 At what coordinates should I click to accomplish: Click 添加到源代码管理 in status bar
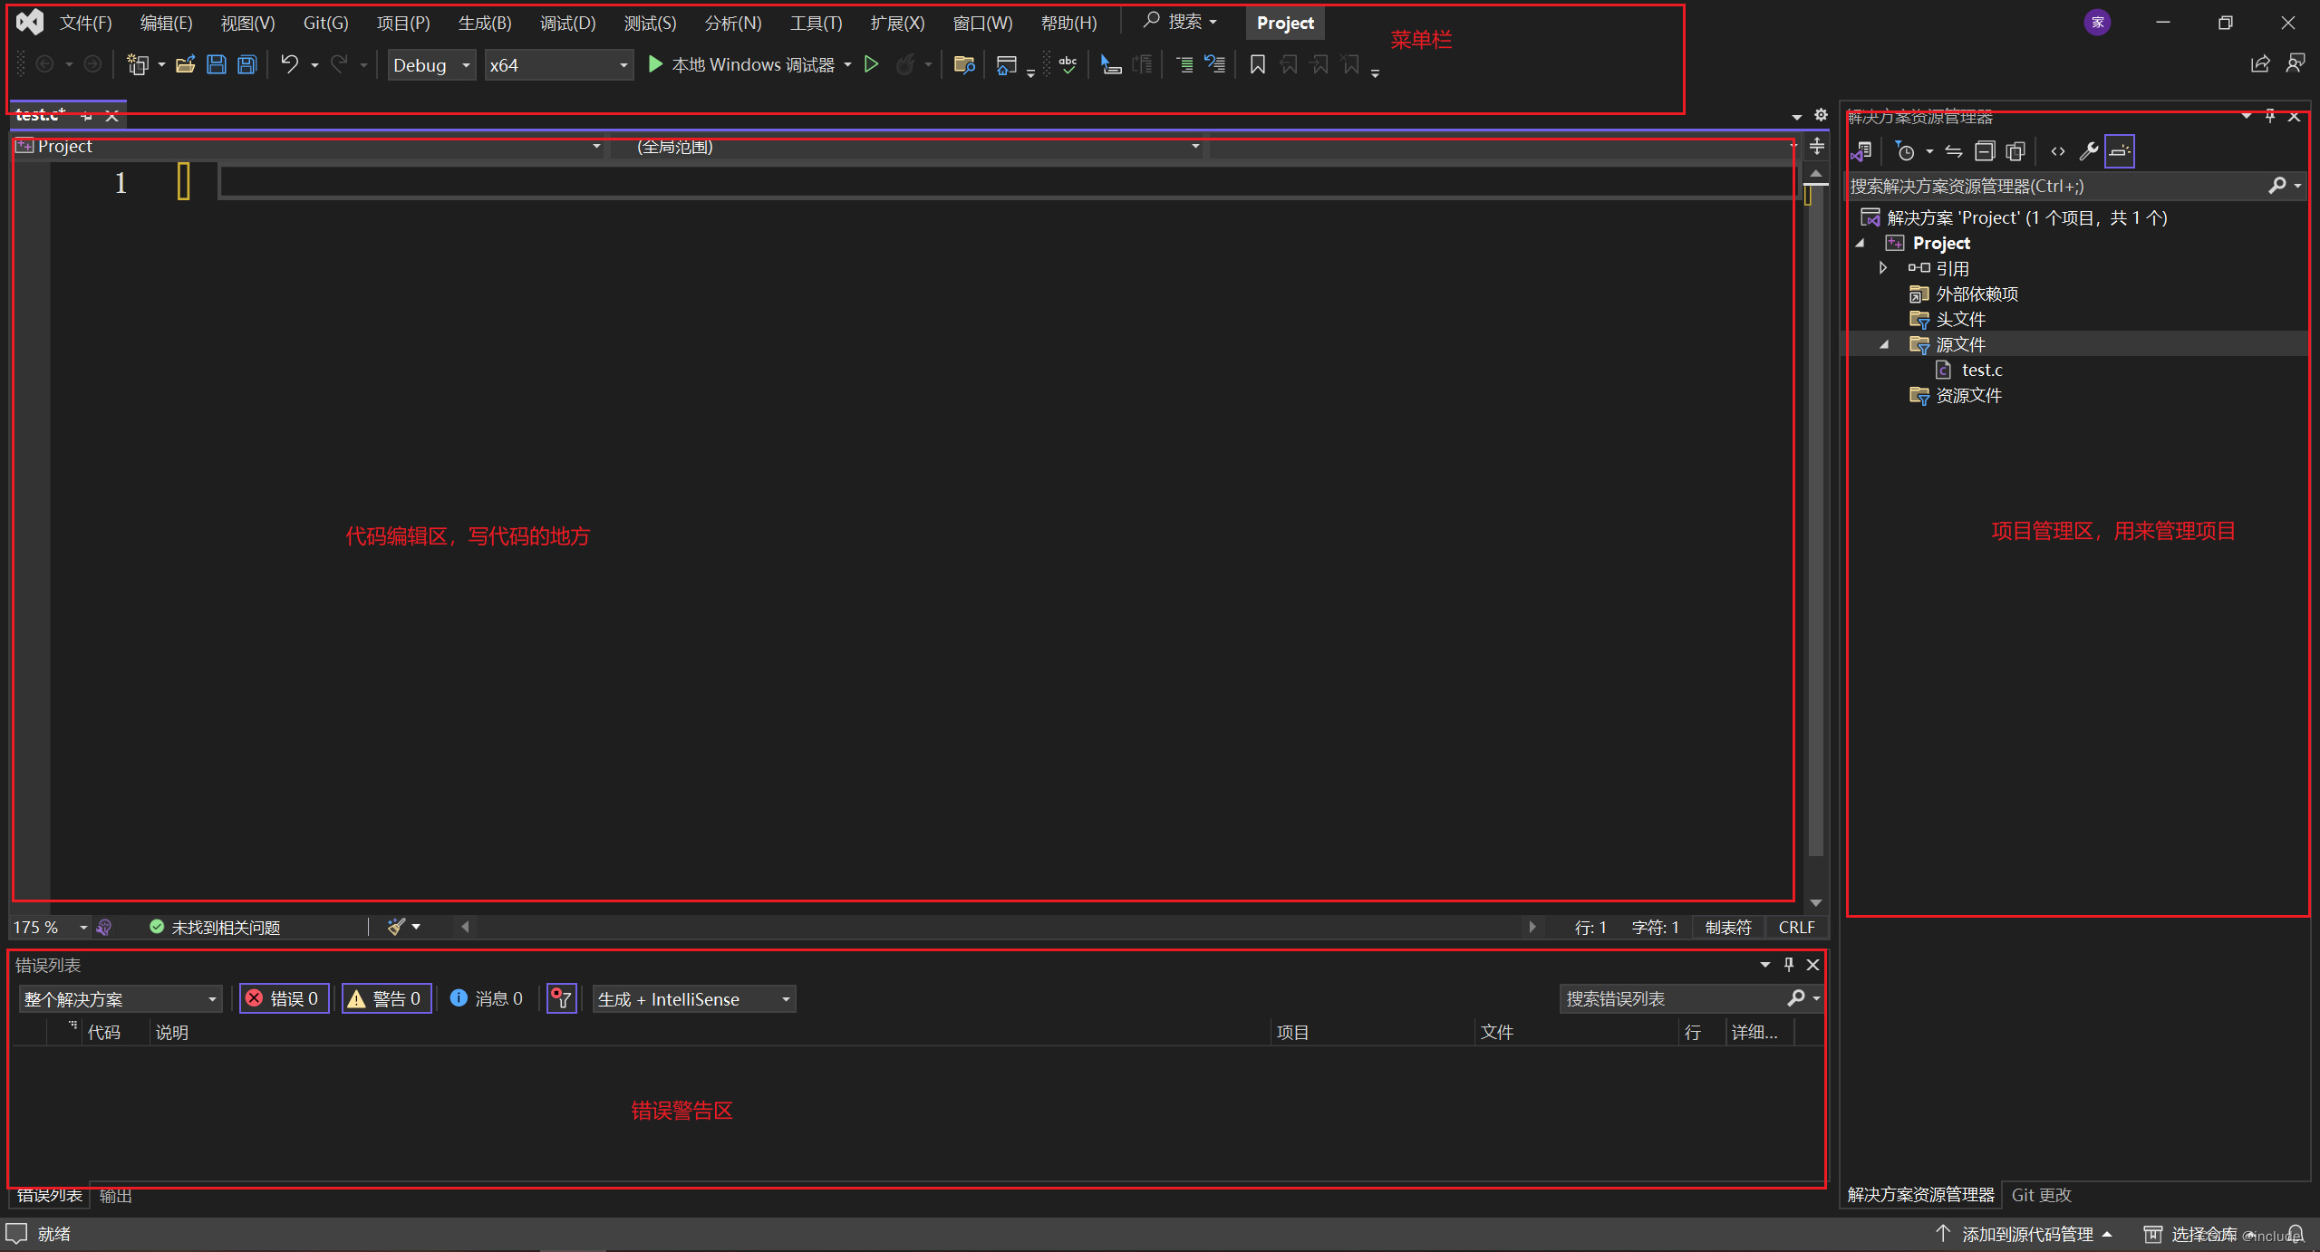click(x=2024, y=1234)
